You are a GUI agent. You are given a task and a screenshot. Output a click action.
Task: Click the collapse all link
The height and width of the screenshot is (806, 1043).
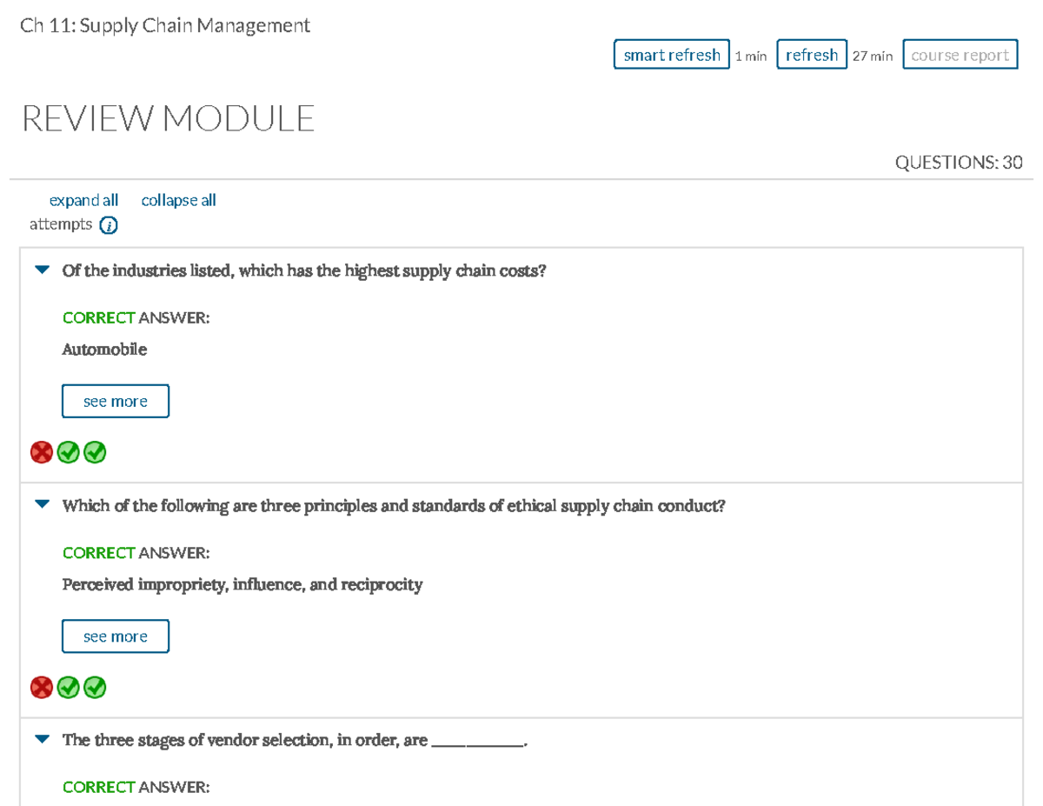[178, 200]
